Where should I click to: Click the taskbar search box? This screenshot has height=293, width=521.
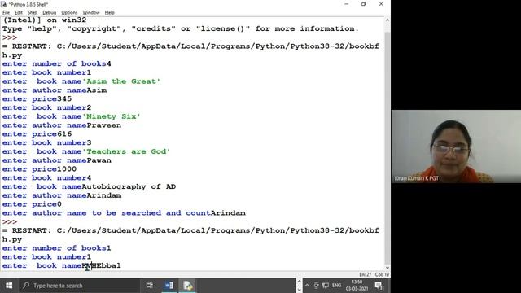pyautogui.click(x=79, y=286)
